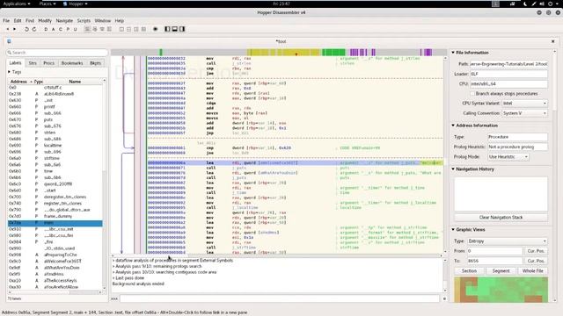Viewport: 563px width, 316px height.
Task: Open the Hopper app menu in top bar
Action: click(76, 4)
